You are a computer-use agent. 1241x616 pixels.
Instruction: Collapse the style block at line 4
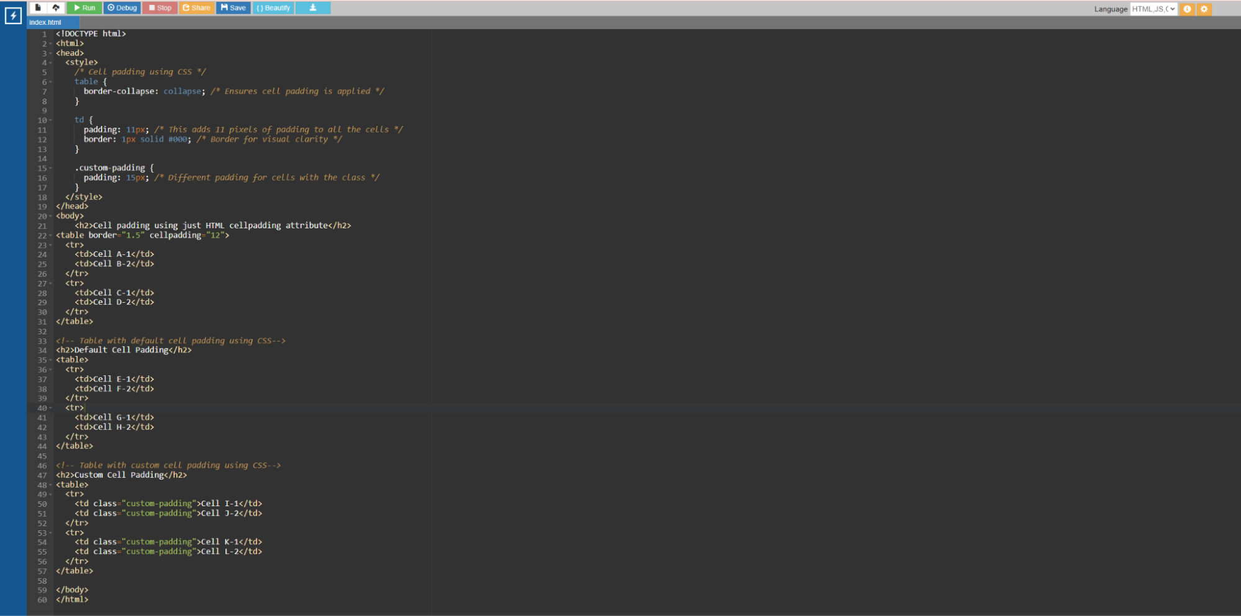pos(51,63)
